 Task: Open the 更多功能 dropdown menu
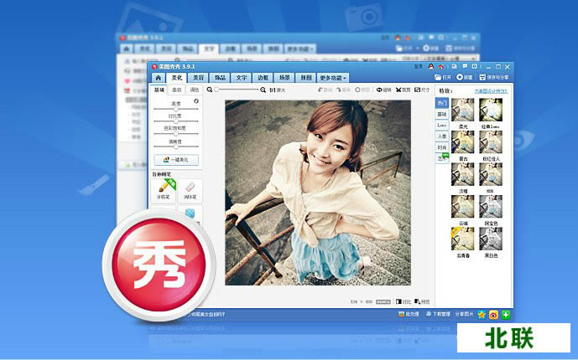333,77
